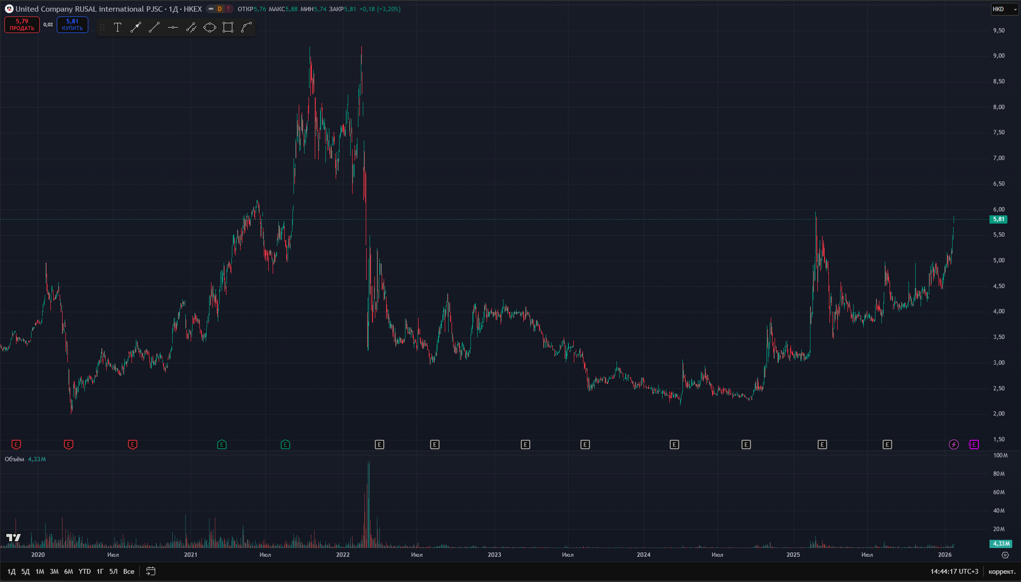The width and height of the screenshot is (1021, 582).
Task: Open chart scale settings gear
Action: click(x=1005, y=555)
